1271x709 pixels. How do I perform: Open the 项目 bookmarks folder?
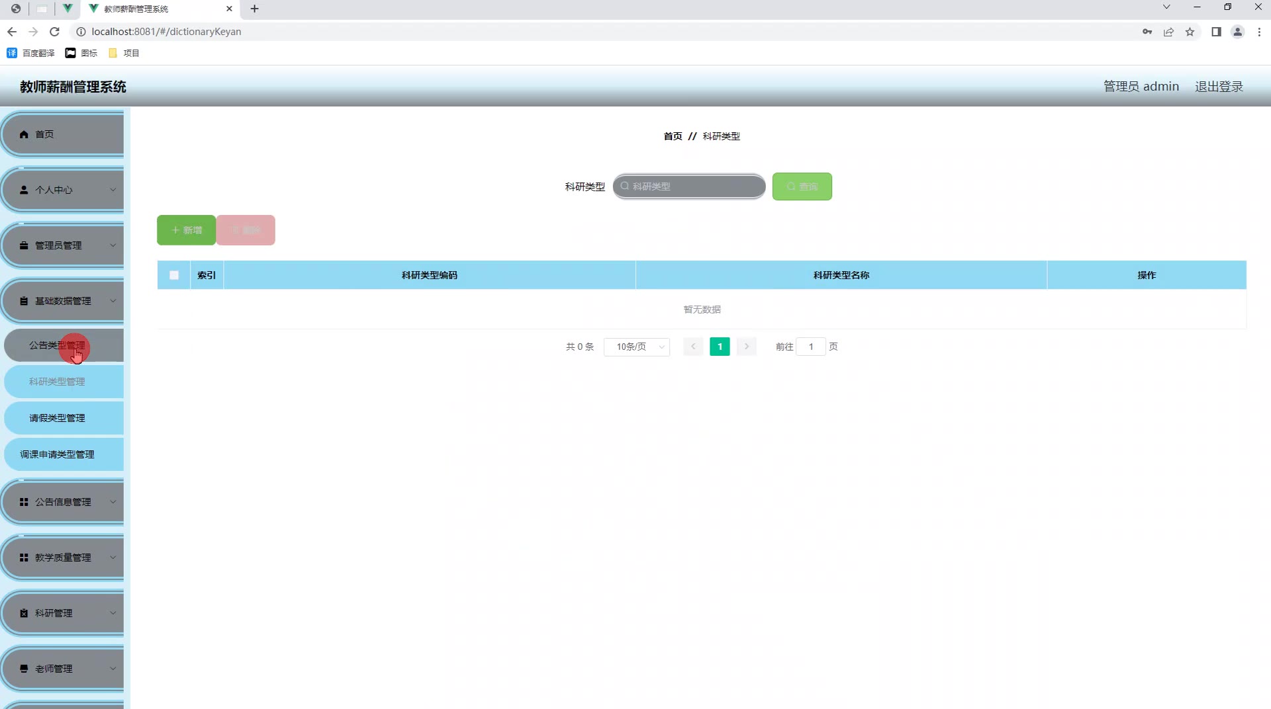point(124,53)
